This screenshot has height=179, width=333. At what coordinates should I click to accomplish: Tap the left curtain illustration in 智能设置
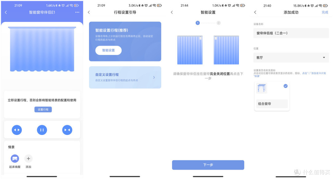(190, 50)
